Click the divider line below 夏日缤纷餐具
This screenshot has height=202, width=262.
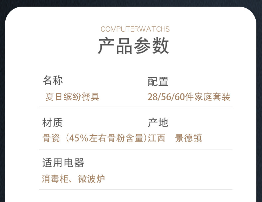click(x=136, y=107)
